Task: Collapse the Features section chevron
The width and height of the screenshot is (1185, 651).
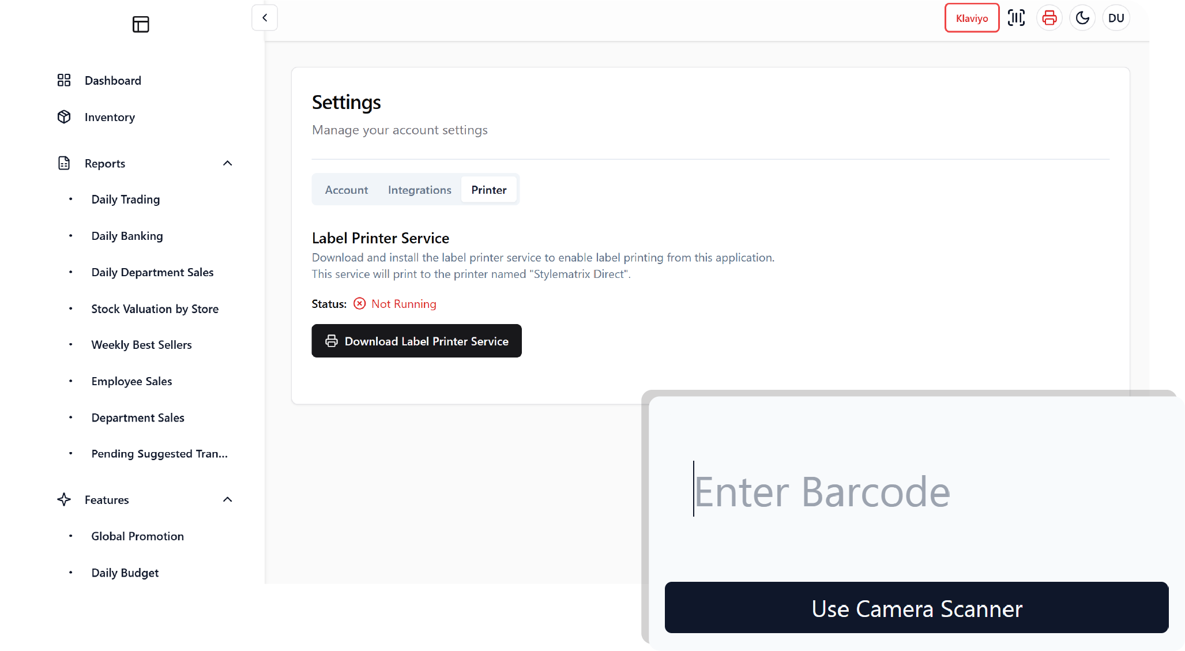Action: coord(228,499)
